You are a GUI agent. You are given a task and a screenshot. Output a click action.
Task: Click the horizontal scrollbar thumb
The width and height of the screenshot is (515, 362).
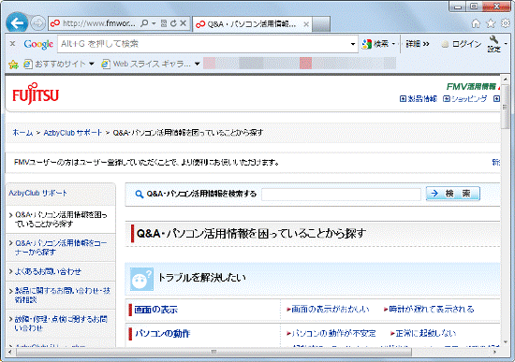coord(213,352)
